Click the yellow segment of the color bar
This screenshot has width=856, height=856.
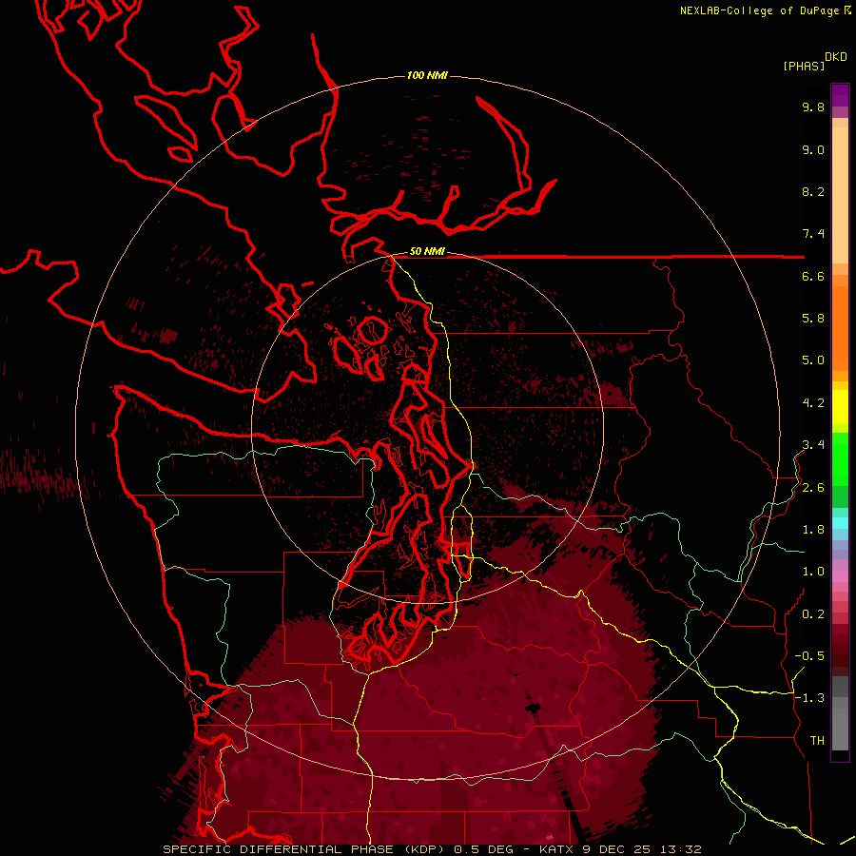pyautogui.click(x=840, y=407)
